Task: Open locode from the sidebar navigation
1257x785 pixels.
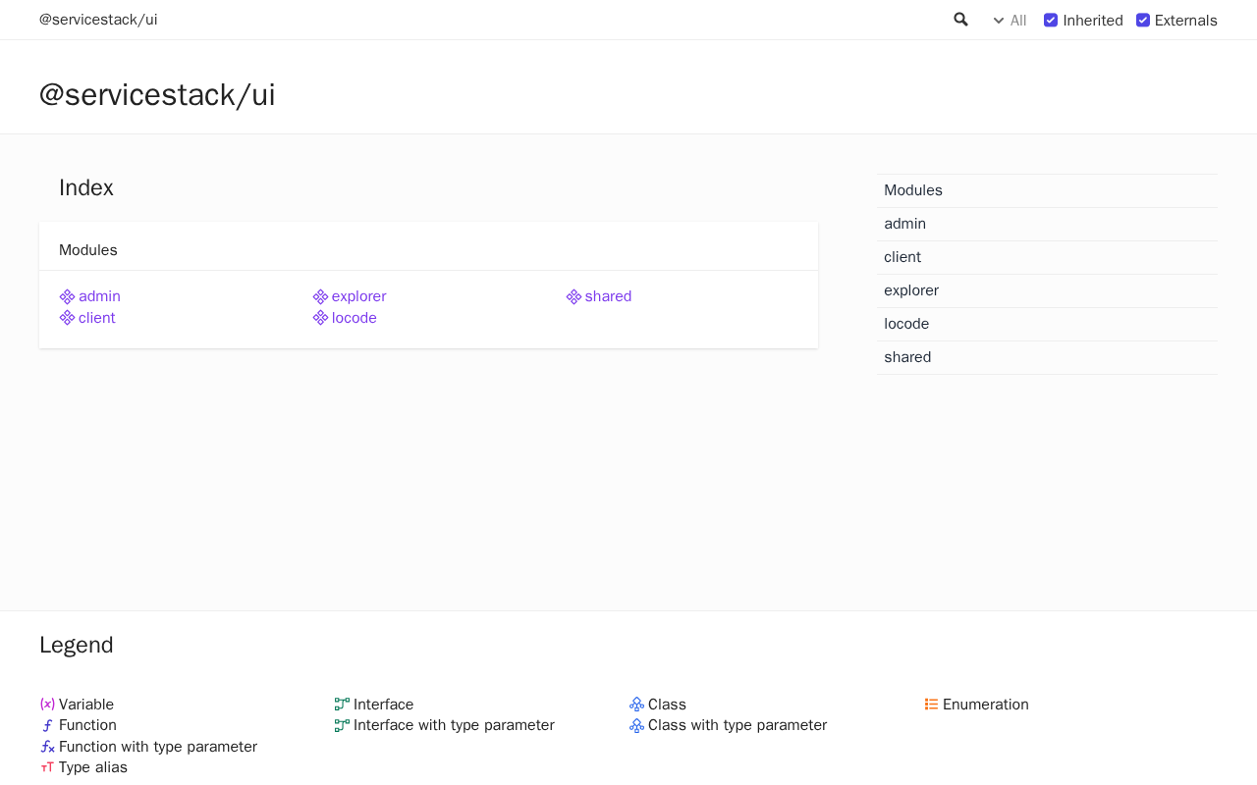Action: (906, 324)
